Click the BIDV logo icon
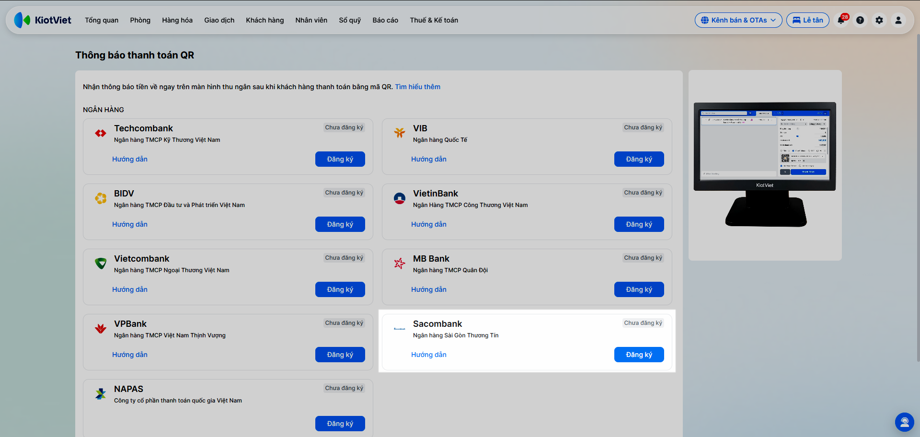Screen dimensions: 920x437 tap(101, 198)
